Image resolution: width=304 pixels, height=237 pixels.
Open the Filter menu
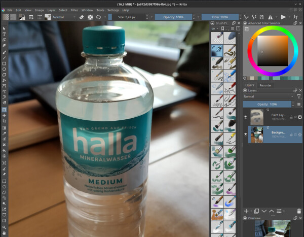coord(74,10)
